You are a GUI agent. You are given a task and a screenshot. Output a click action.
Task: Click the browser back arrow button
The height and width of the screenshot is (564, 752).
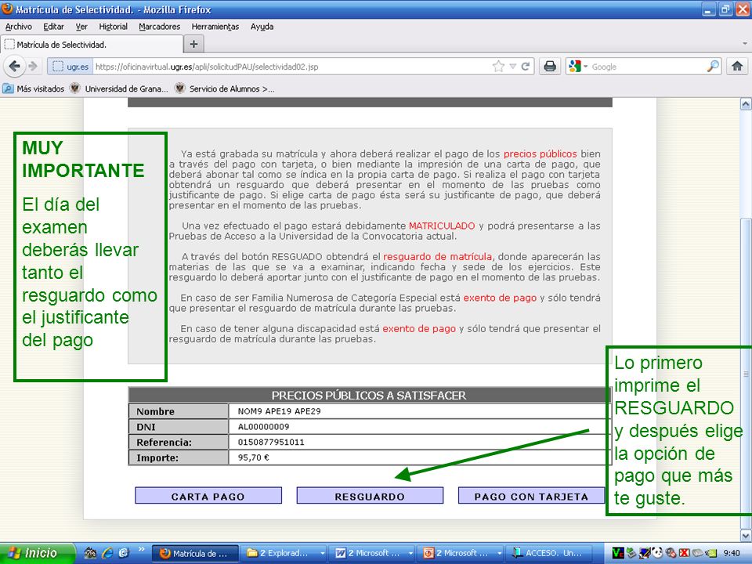tap(14, 66)
